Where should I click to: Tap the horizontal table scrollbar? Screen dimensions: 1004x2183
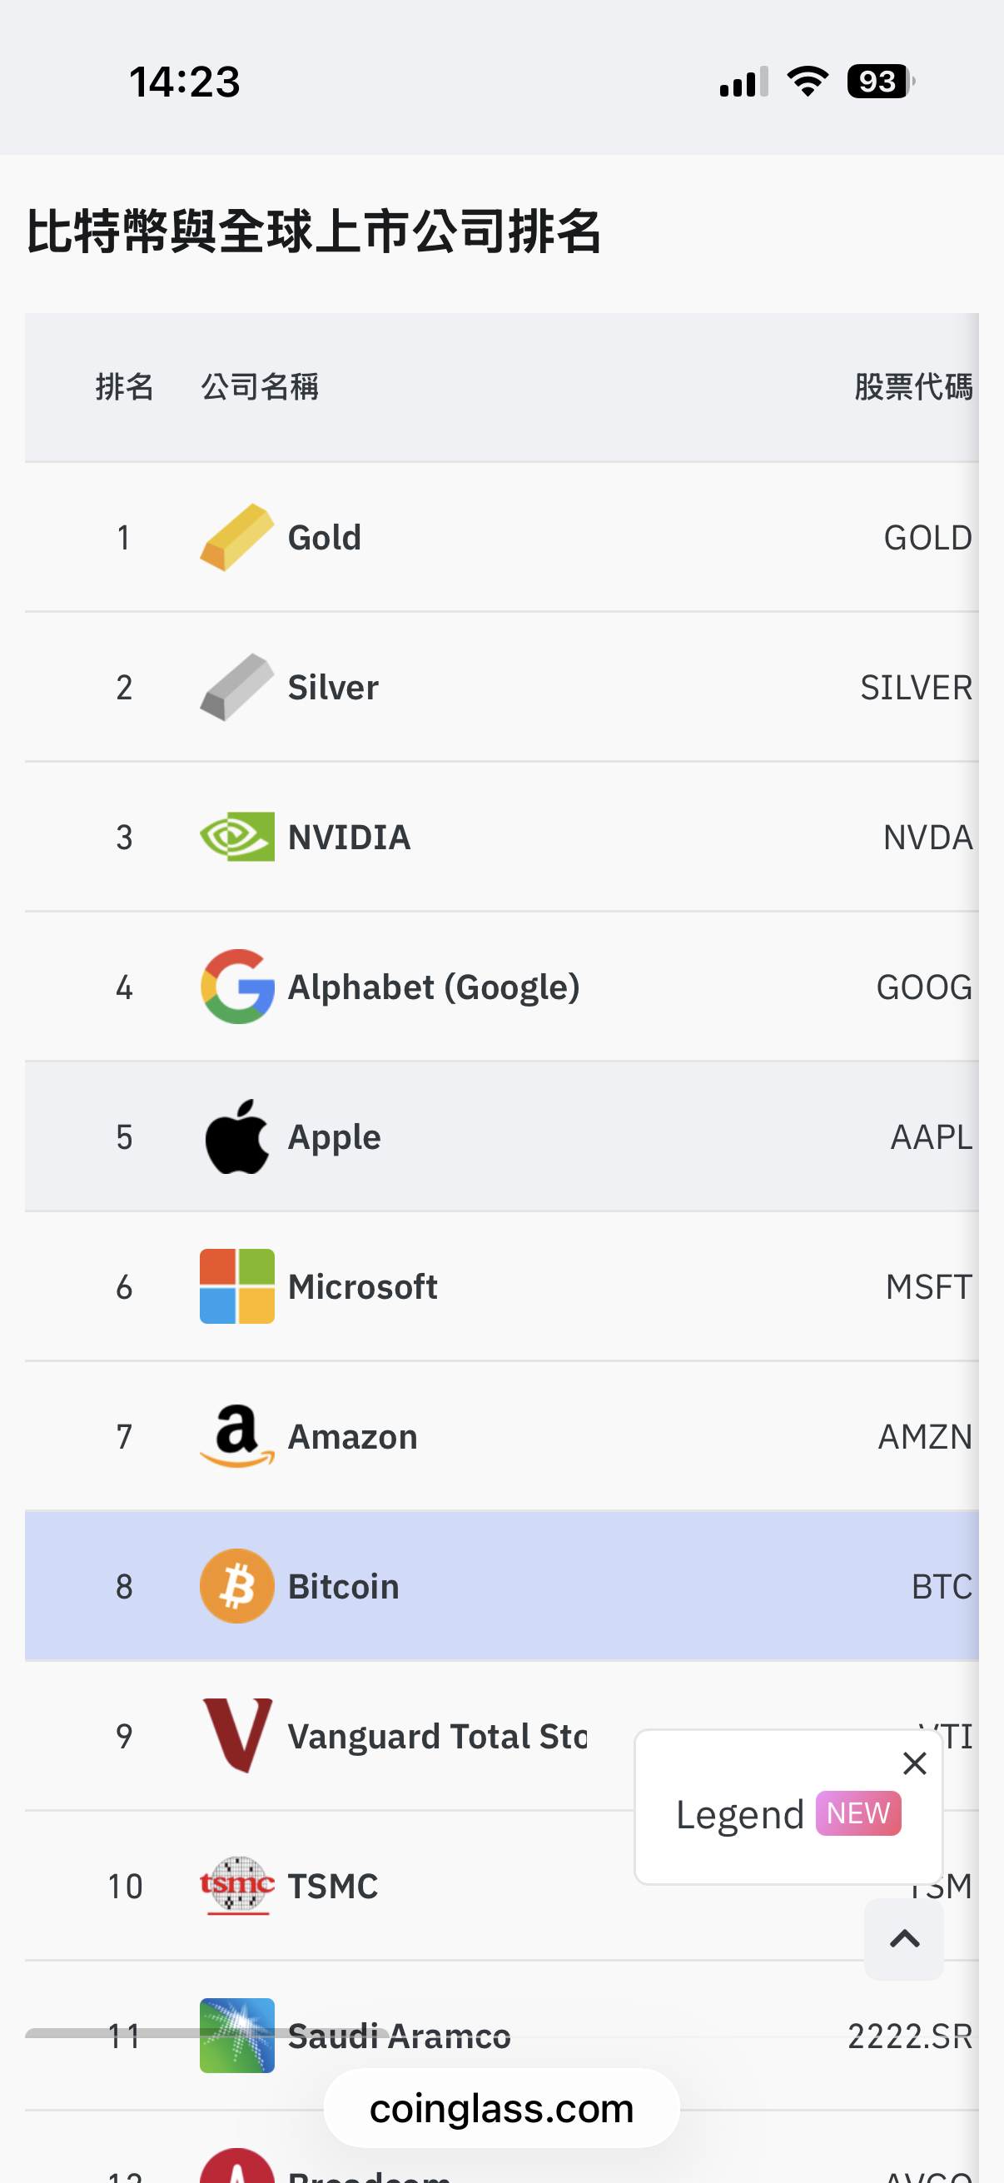[206, 2032]
